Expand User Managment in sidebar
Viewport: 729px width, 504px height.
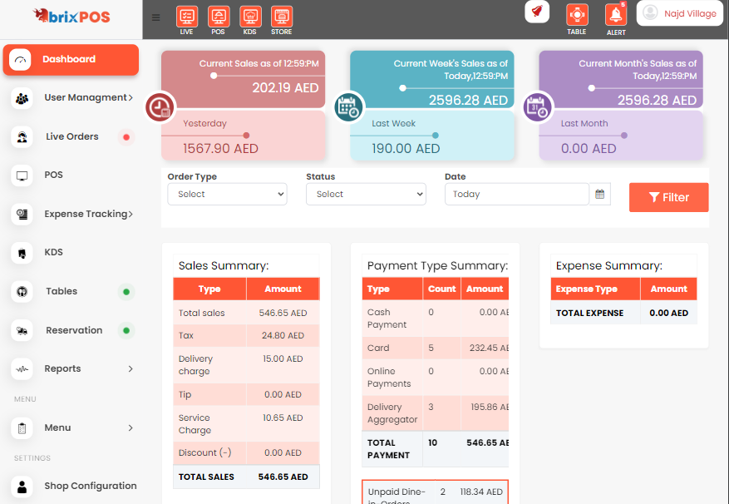pyautogui.click(x=73, y=97)
